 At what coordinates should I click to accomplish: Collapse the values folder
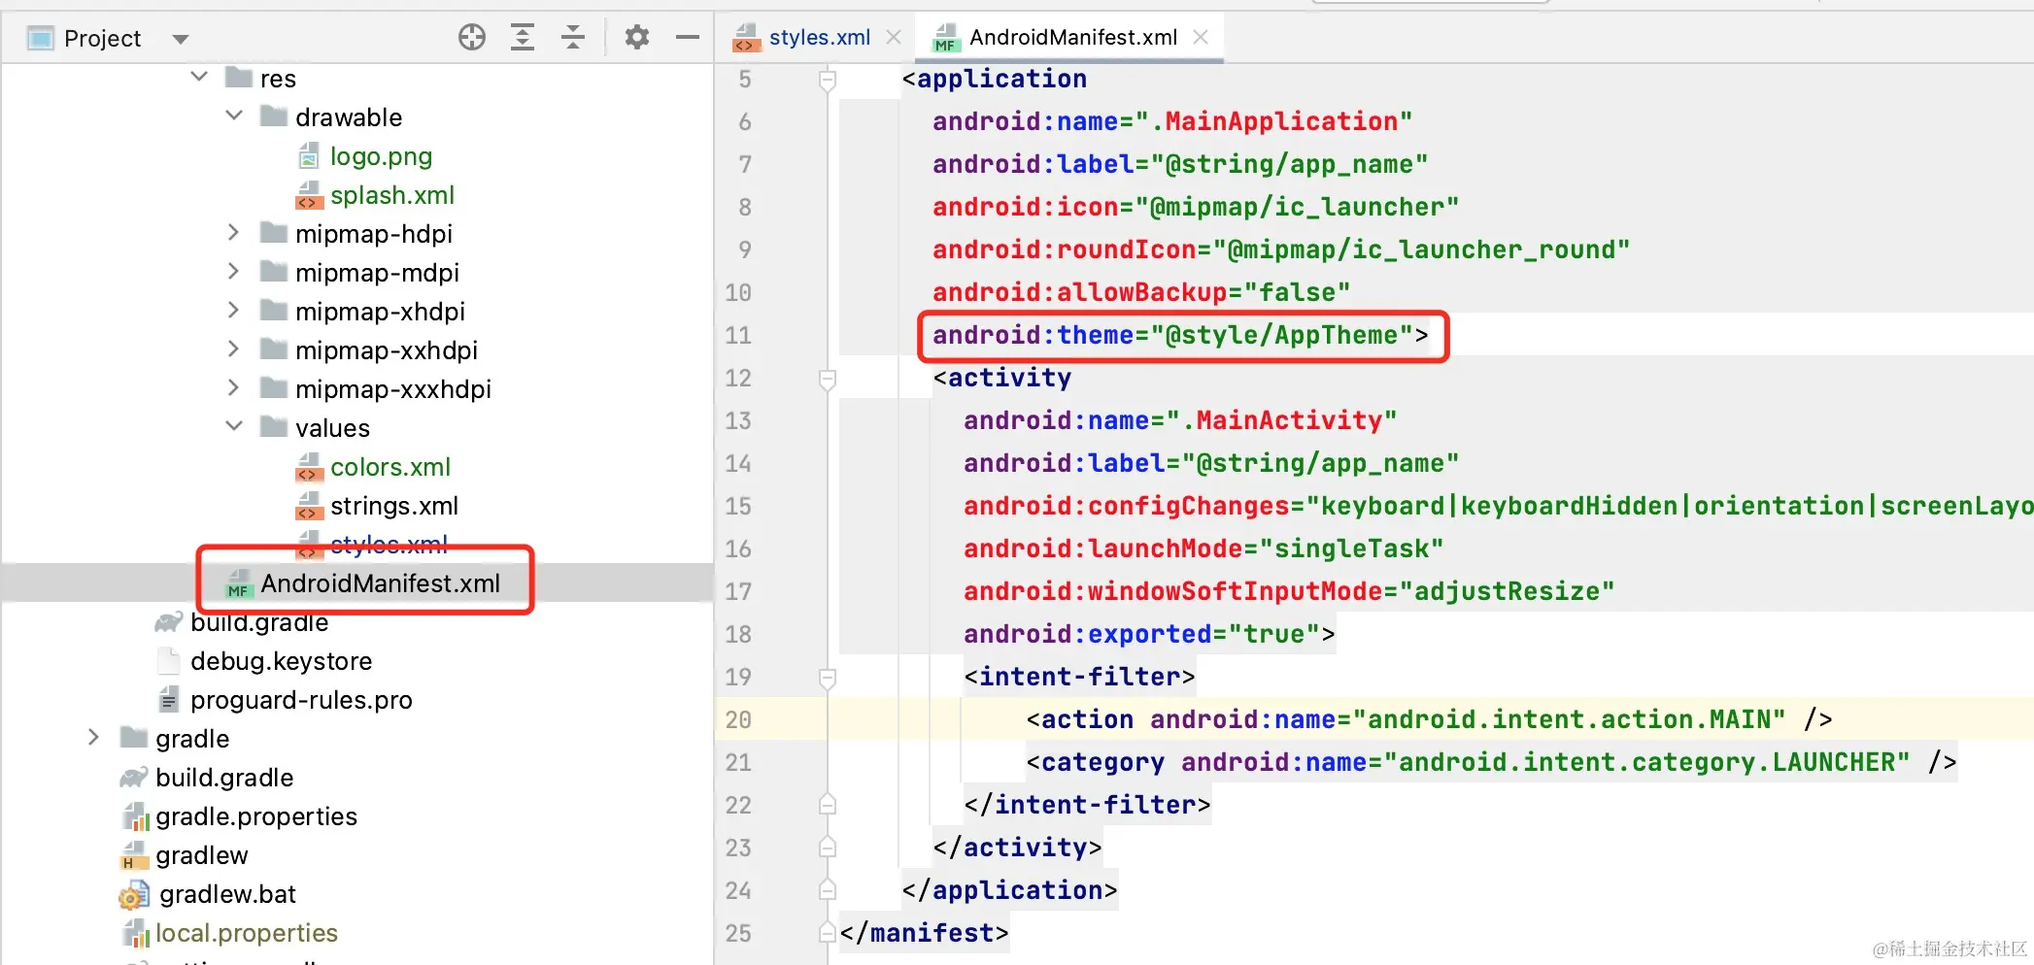(x=234, y=426)
